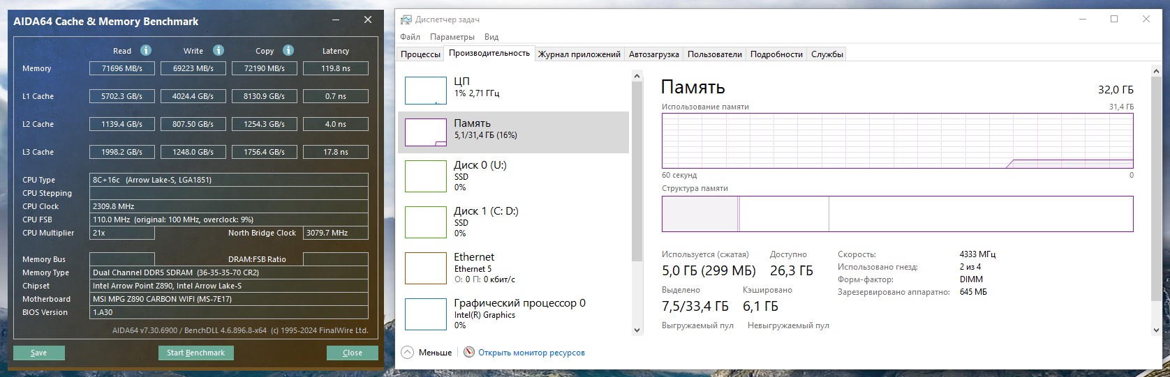
Task: Switch to the Пользователи tab
Action: [715, 54]
